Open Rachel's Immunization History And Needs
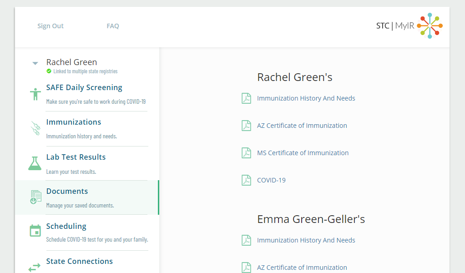Screen dimensions: 465x273 pyautogui.click(x=306, y=98)
